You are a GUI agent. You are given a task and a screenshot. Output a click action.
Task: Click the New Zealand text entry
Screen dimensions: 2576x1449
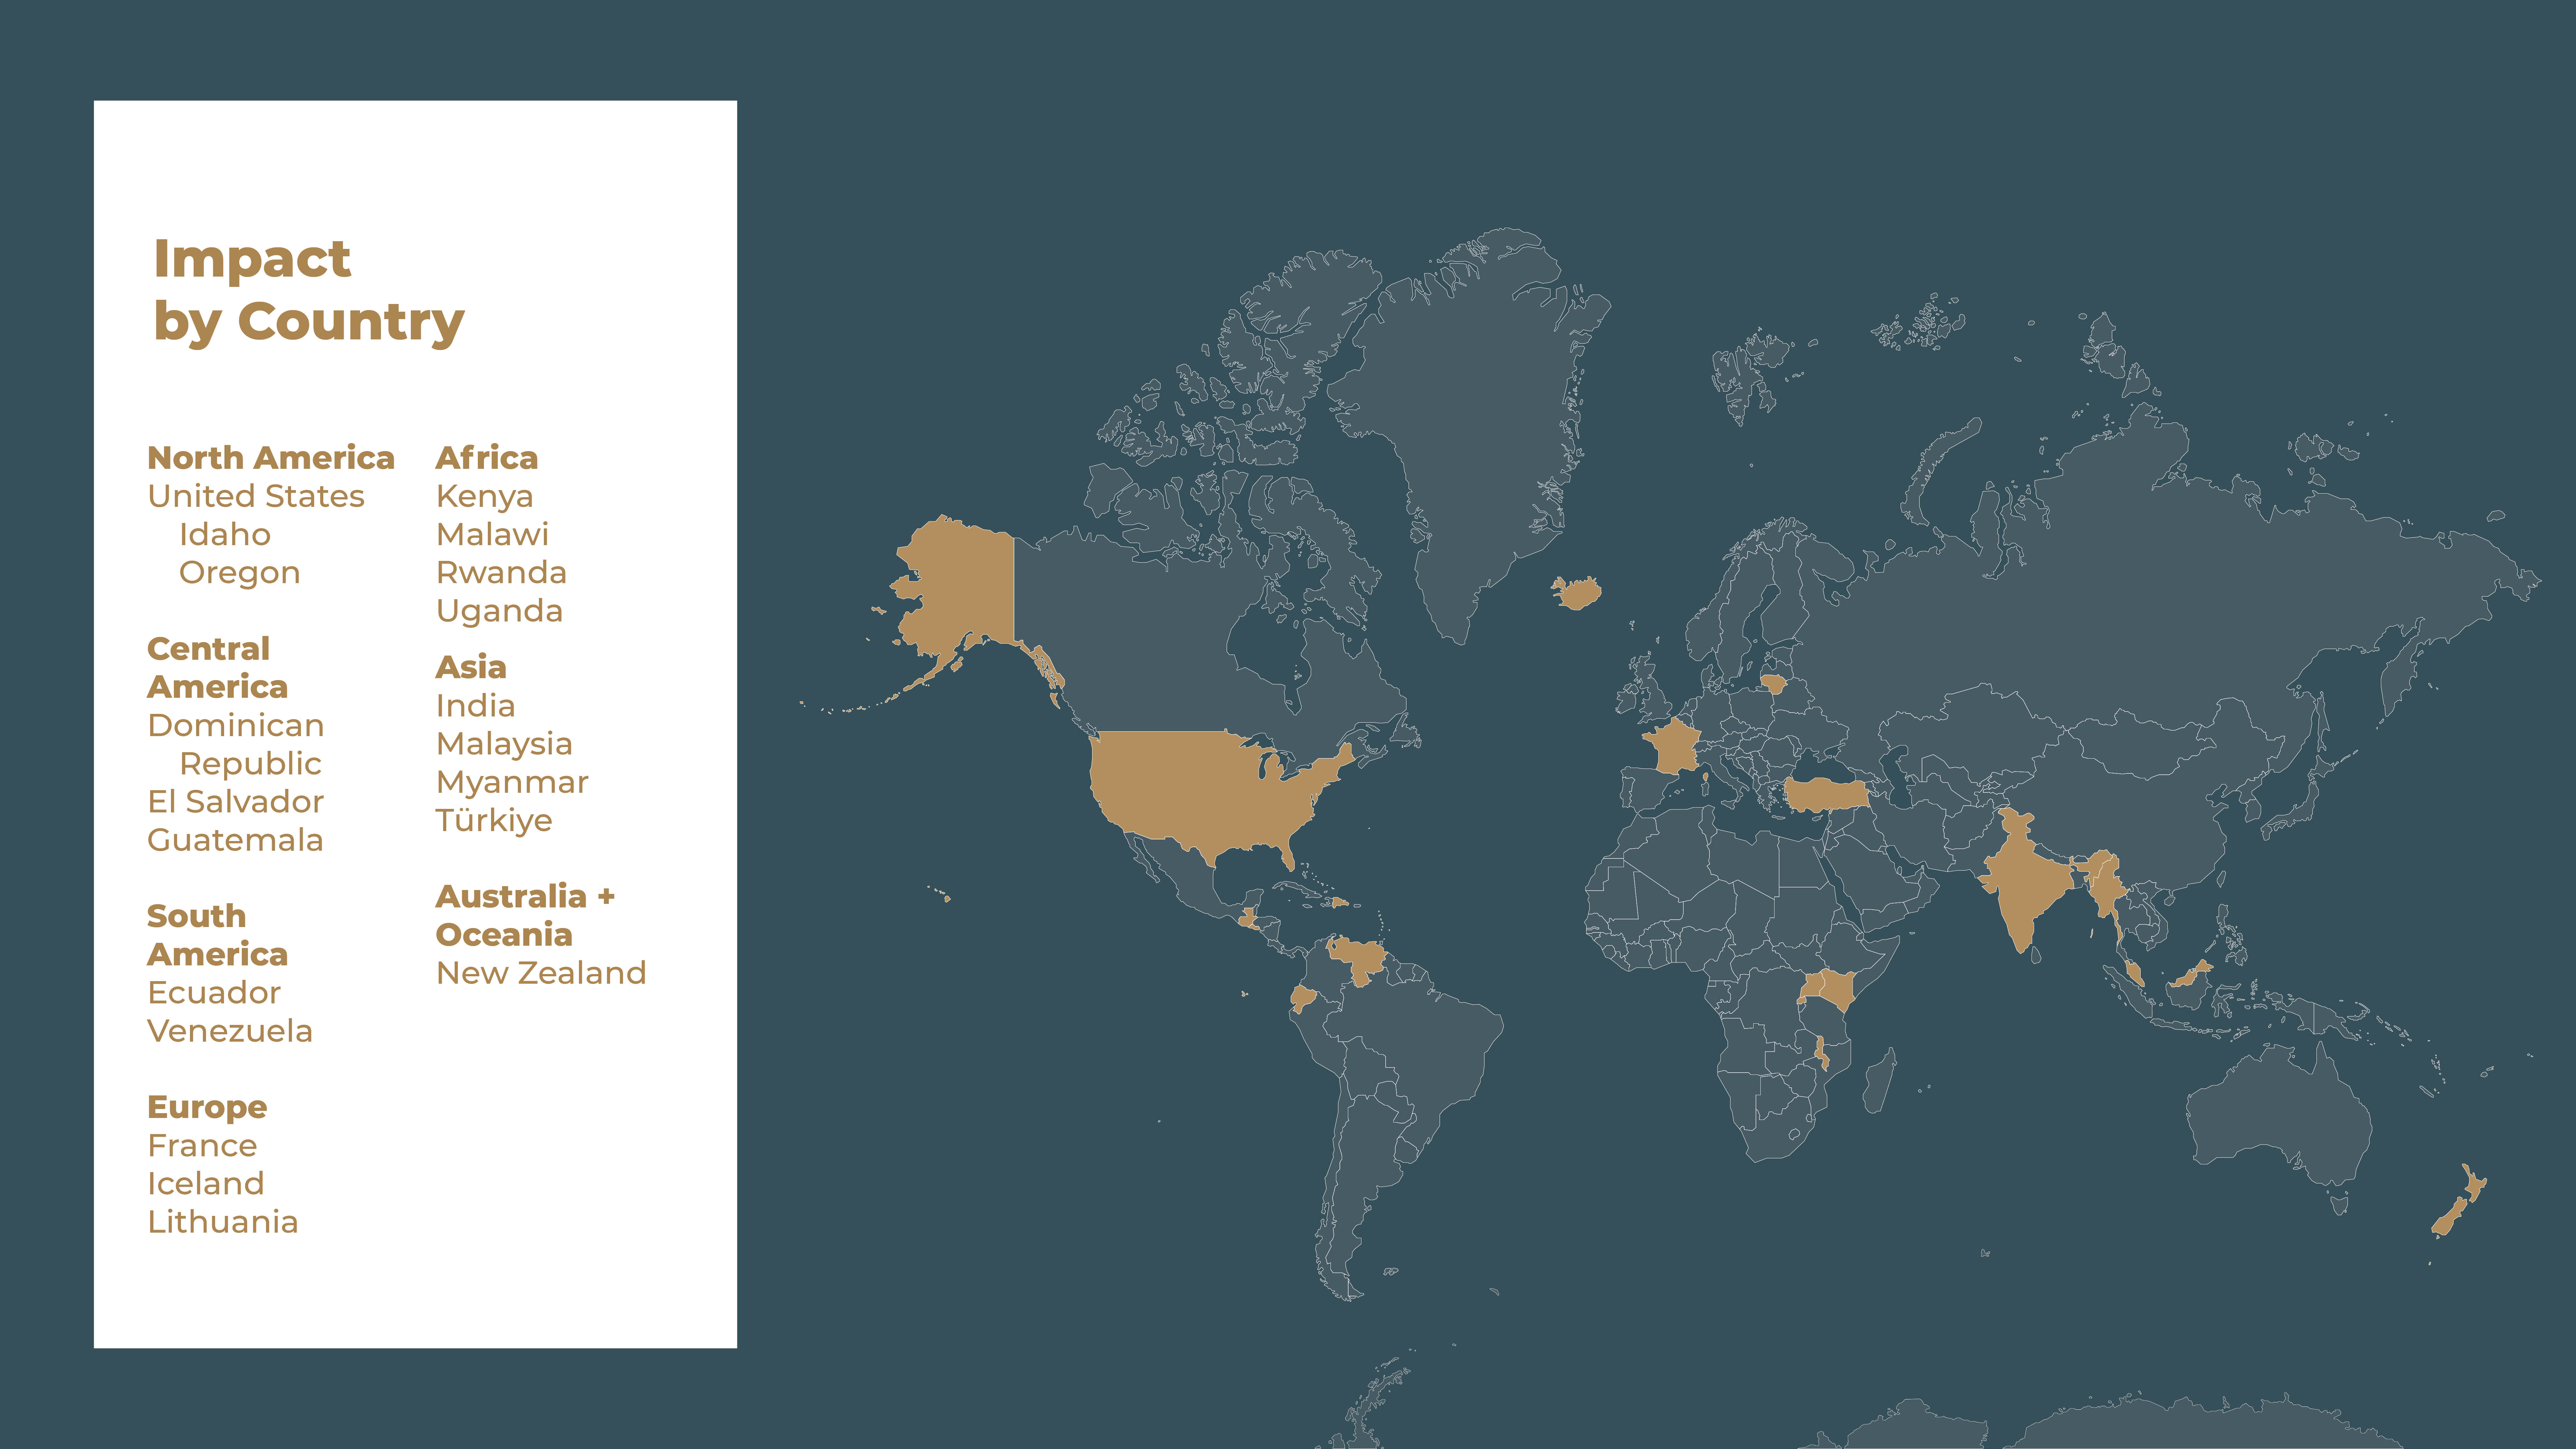click(x=541, y=973)
